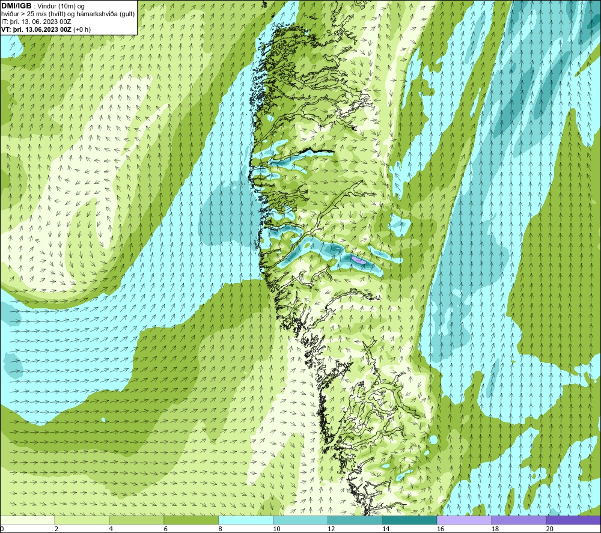601x533 pixels.
Task: Click the 10–12 m/s teal swatch
Action: tap(300, 520)
